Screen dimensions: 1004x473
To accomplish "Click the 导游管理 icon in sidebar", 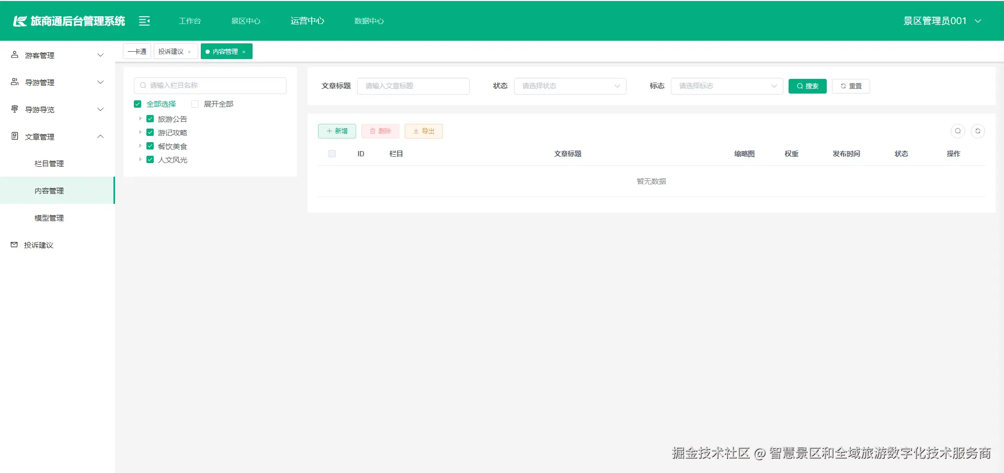I will [14, 82].
